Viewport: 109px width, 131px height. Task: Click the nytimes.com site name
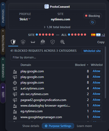[60, 19]
